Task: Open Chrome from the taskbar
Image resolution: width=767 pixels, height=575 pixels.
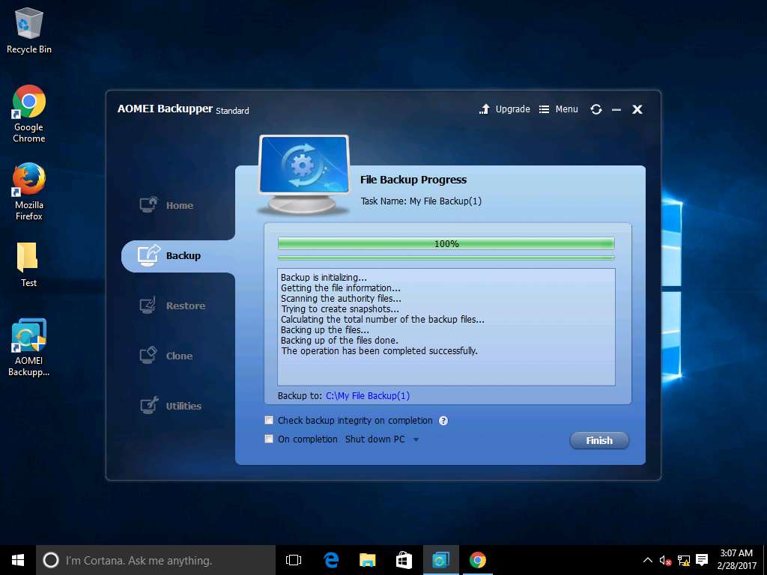Action: click(478, 560)
